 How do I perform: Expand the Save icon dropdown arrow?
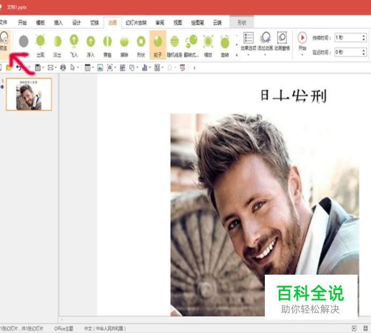tap(43, 68)
